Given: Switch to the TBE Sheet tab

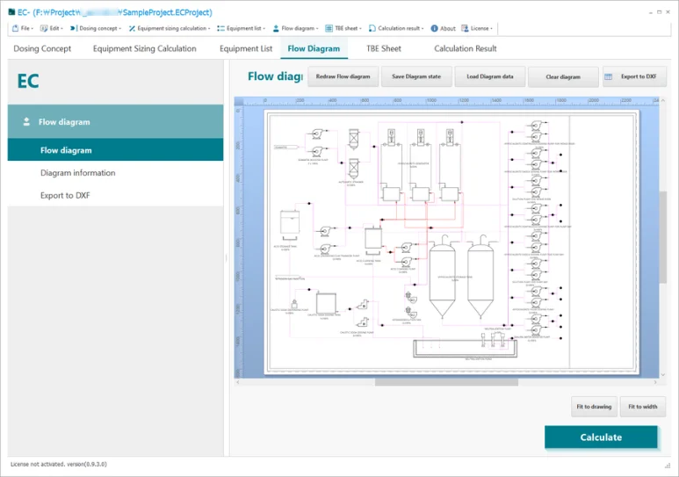Looking at the screenshot, I should coord(384,48).
